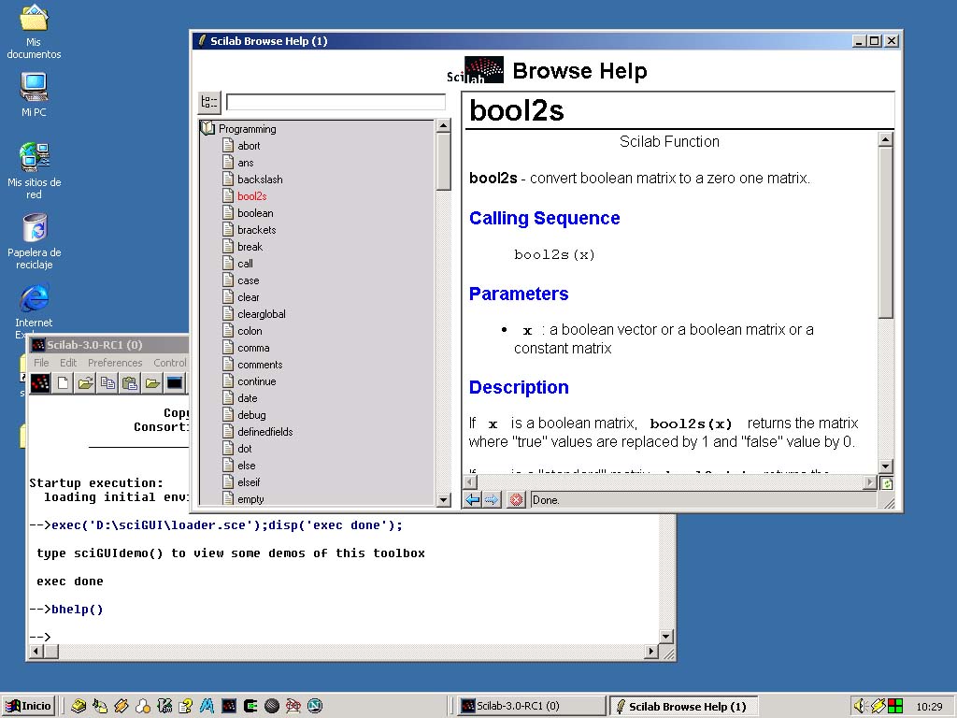Click the search input field in Browse Help
Screen dimensions: 957x718
point(335,102)
